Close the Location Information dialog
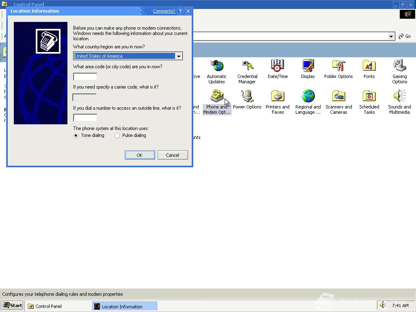This screenshot has height=312, width=416. coord(188,11)
